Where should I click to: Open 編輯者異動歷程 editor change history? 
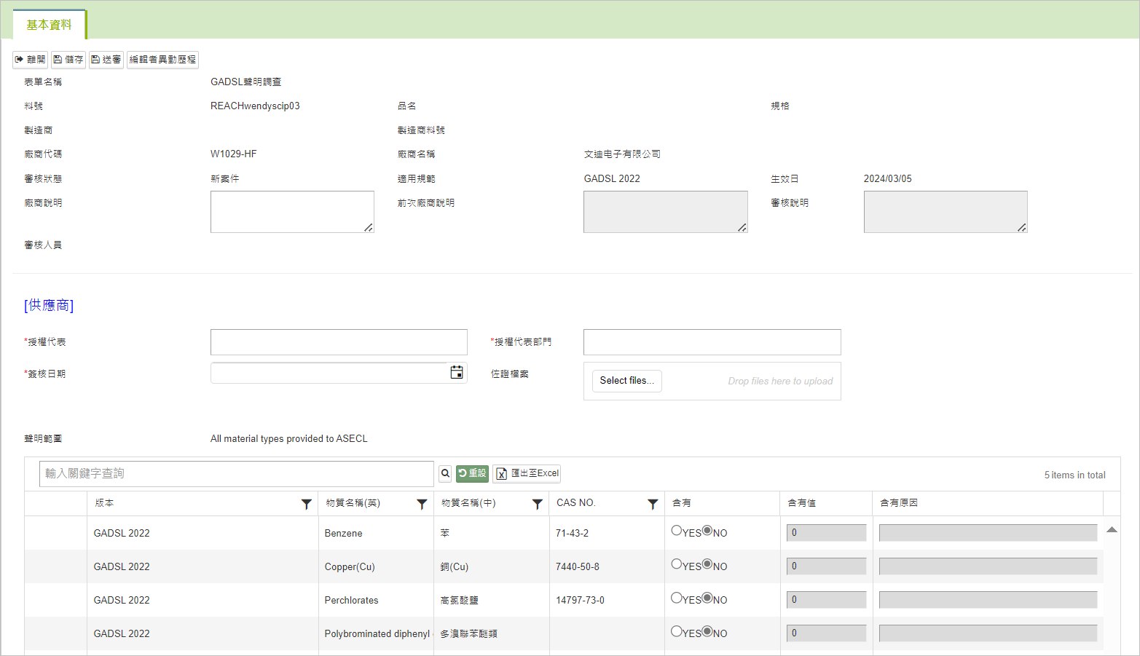click(x=162, y=60)
